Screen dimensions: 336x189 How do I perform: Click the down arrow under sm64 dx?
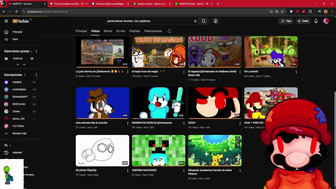[x=18, y=64]
